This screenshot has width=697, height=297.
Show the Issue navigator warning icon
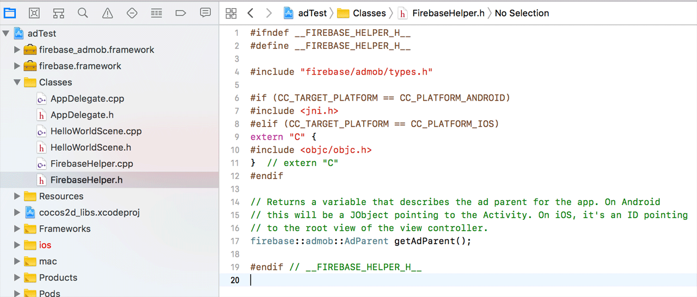[x=107, y=13]
